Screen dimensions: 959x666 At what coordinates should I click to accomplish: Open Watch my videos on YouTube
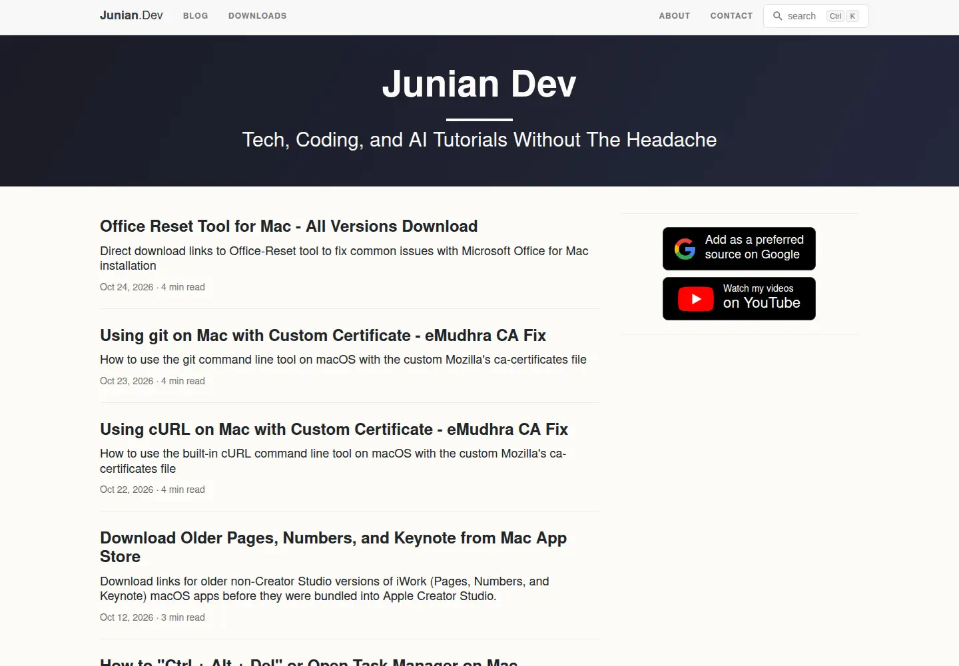coord(739,298)
